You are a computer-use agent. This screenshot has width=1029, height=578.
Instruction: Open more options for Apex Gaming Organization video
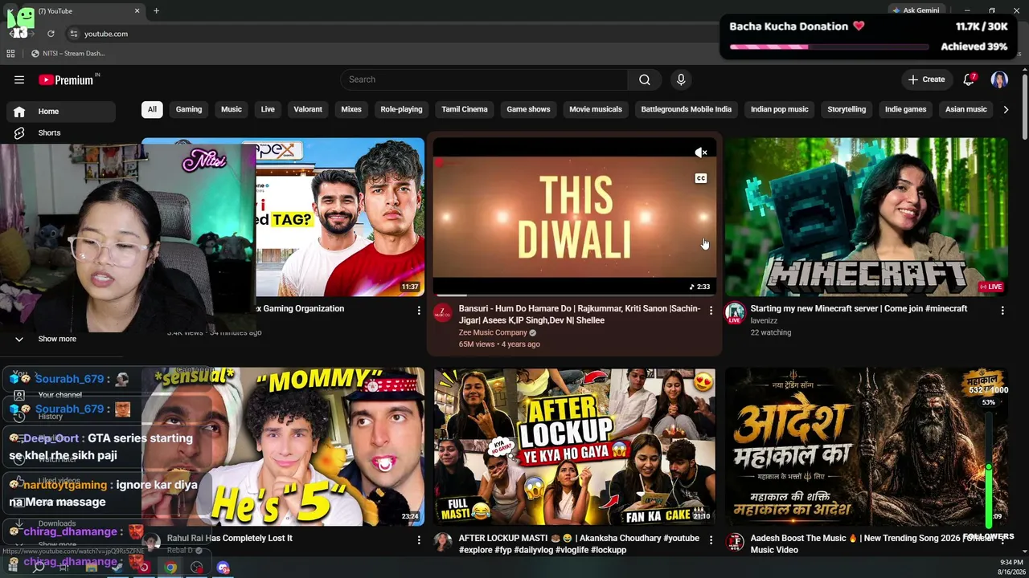(419, 310)
